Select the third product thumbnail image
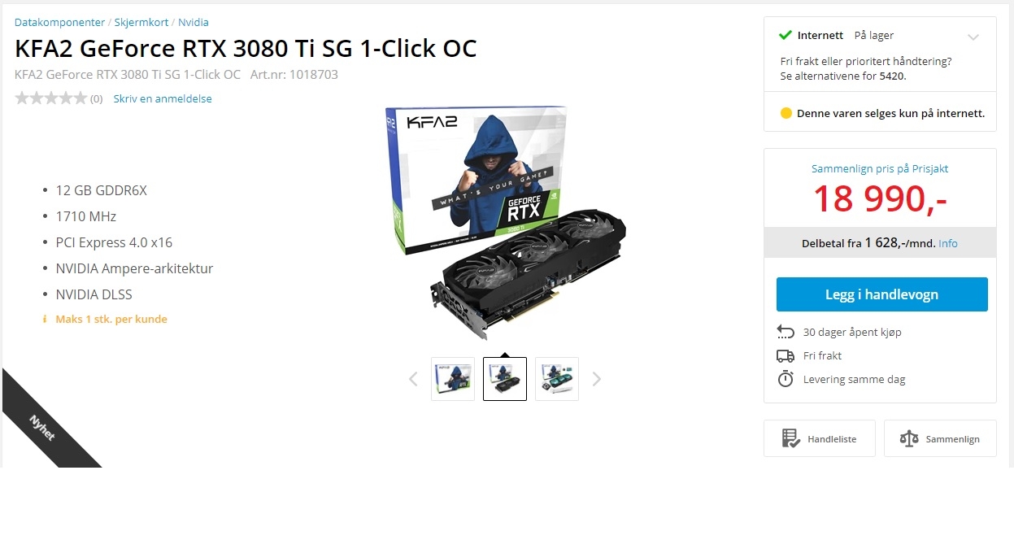Image resolution: width=1014 pixels, height=540 pixels. (x=557, y=379)
